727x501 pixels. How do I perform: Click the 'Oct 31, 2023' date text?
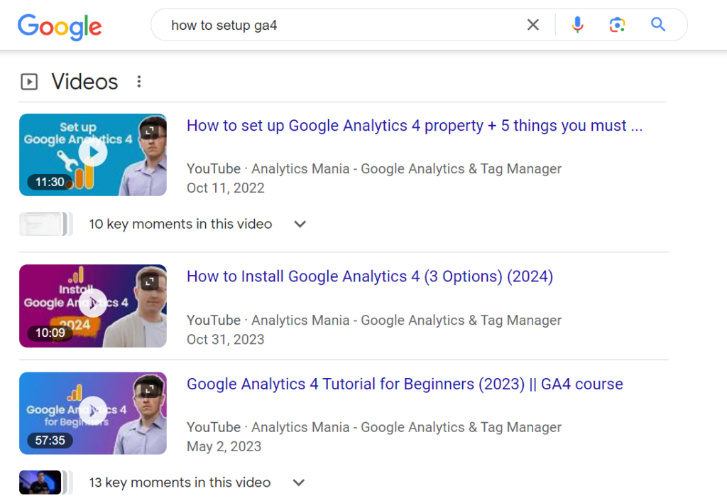[x=225, y=340]
